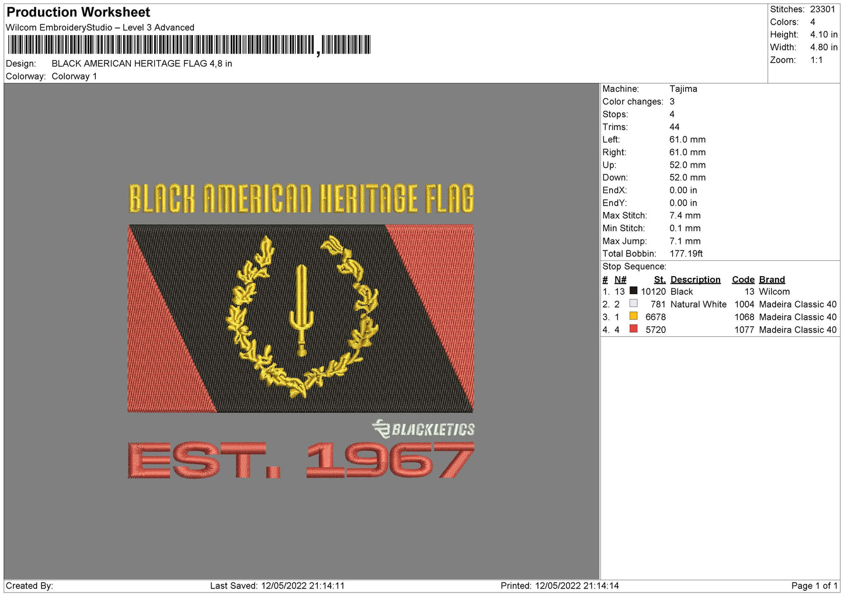Click code '1004' in row 2

(x=745, y=305)
